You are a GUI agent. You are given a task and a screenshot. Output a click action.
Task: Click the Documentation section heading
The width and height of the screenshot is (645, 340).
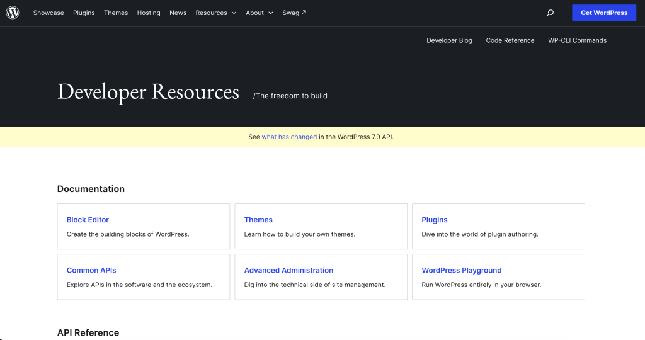click(x=91, y=189)
